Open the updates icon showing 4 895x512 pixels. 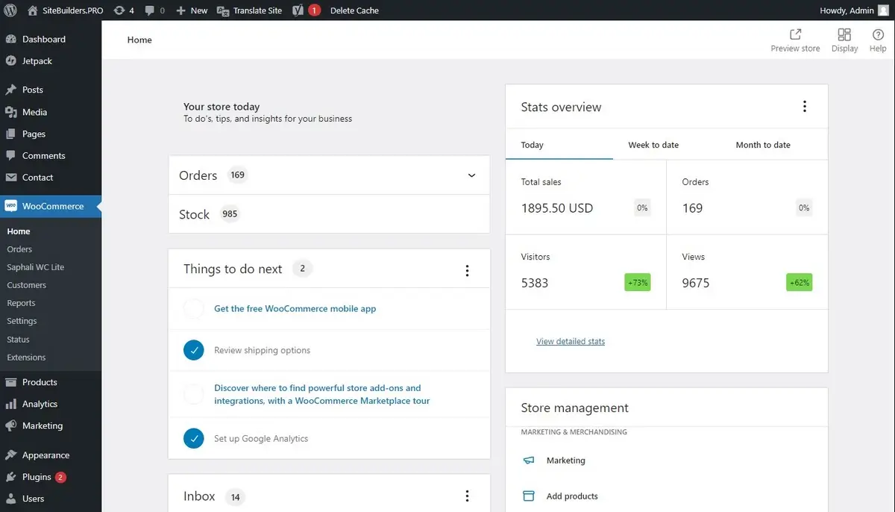coord(119,10)
